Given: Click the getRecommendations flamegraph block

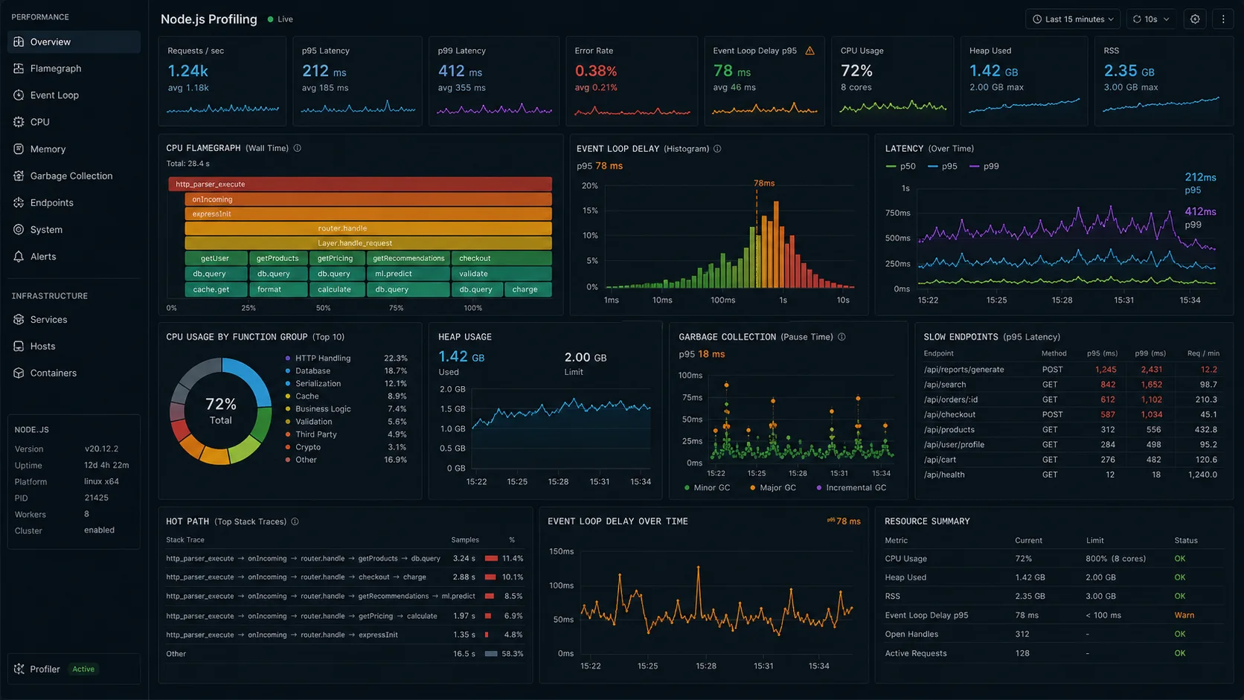Looking at the screenshot, I should click(x=408, y=258).
